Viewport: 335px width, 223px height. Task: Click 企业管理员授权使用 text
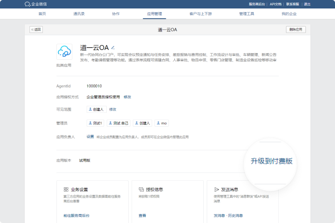pos(103,97)
